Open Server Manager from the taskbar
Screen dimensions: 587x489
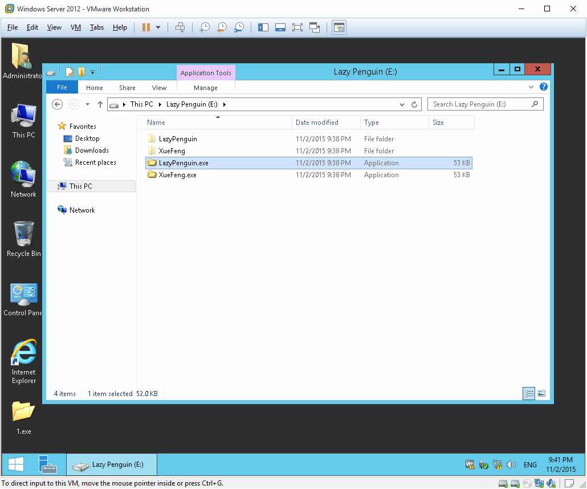[x=47, y=464]
